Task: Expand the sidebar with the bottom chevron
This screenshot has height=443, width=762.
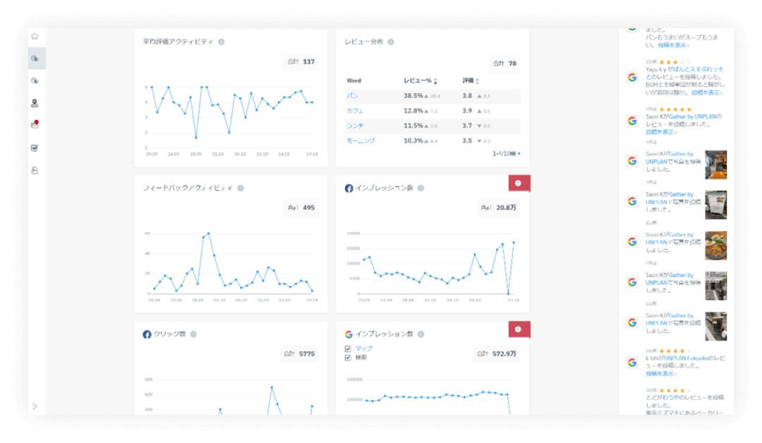Action: (35, 406)
